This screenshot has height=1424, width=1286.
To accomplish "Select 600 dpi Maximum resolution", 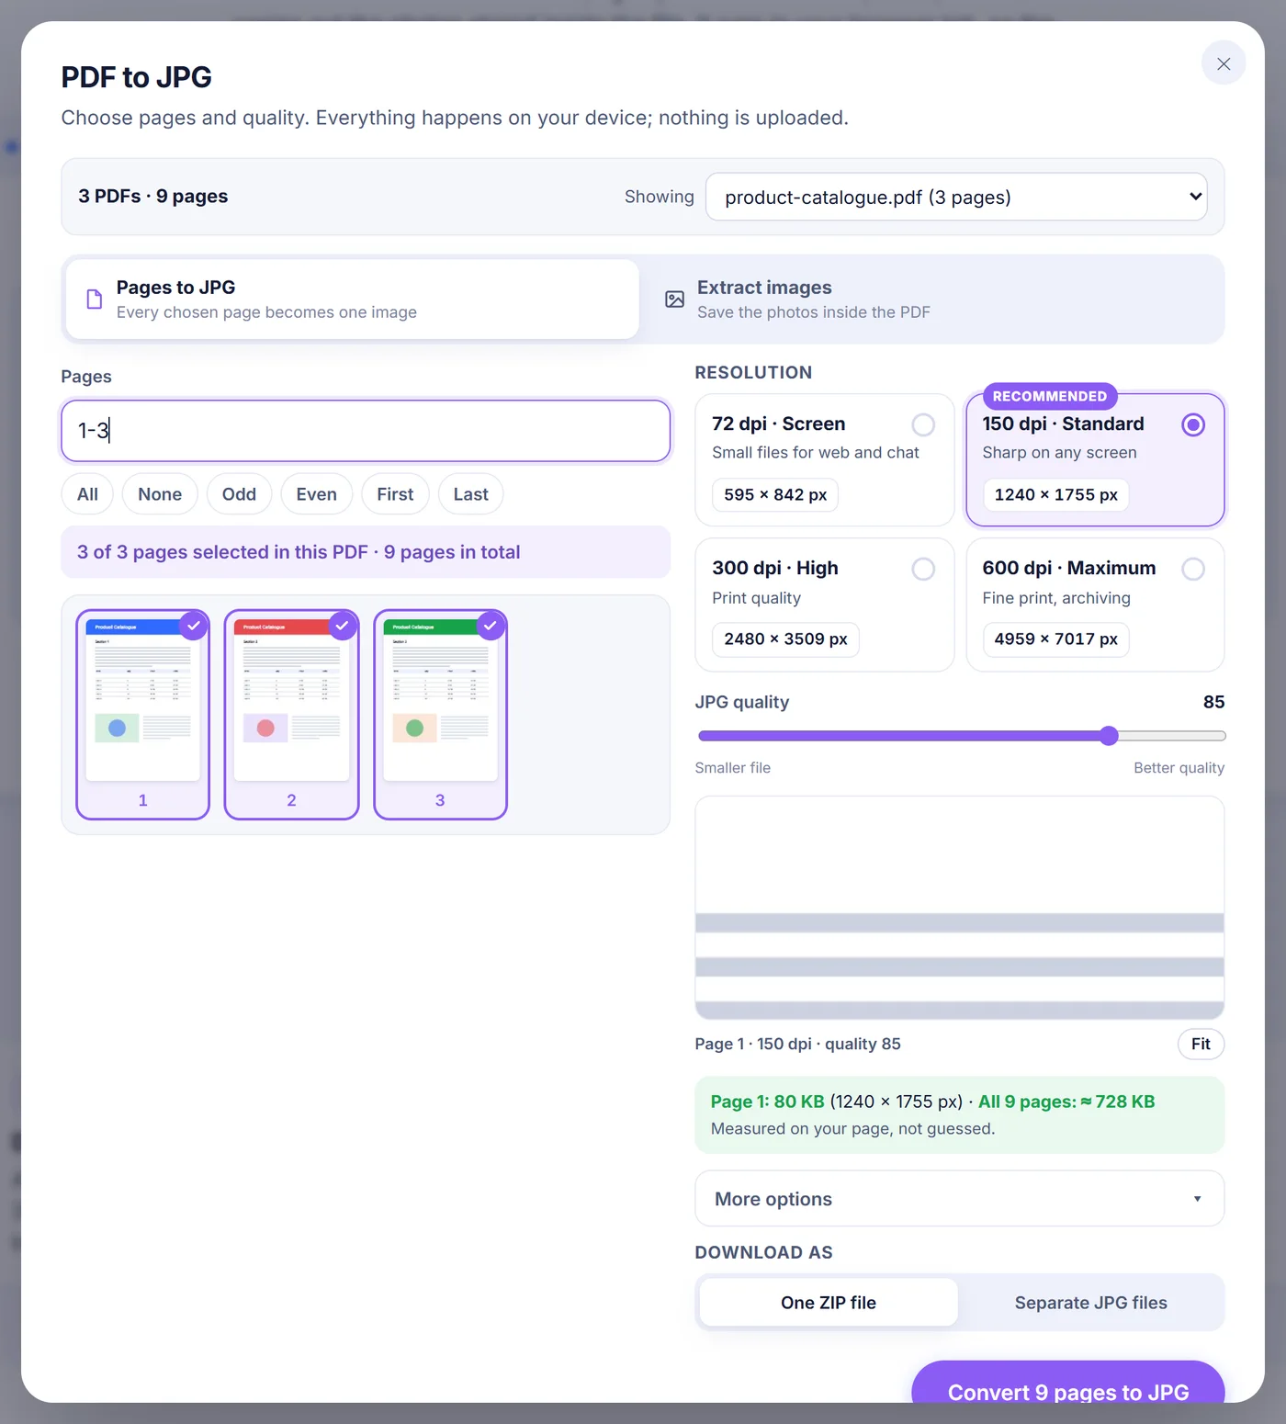I will point(1095,605).
